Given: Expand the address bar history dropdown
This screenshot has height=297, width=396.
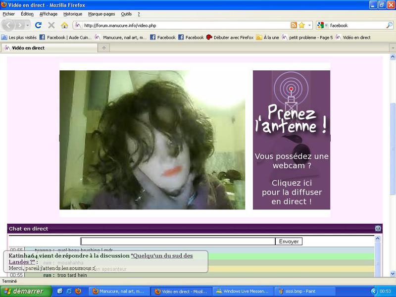Looking at the screenshot, I should pos(310,25).
